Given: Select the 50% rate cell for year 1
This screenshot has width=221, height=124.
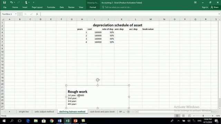Looking at the screenshot, I should pyautogui.click(x=108, y=32).
